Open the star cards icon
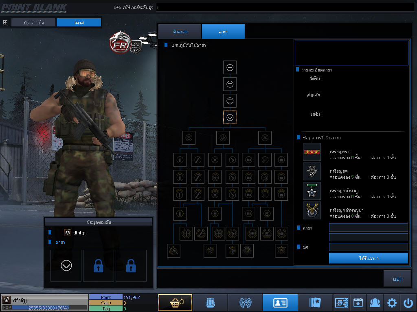Image resolution: width=417 pixels, height=312 pixels. point(315,303)
